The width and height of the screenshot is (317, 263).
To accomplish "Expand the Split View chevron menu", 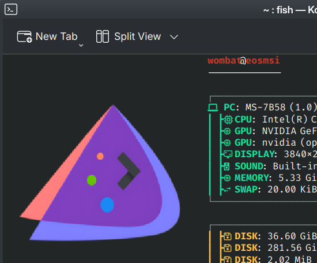I will pyautogui.click(x=174, y=37).
